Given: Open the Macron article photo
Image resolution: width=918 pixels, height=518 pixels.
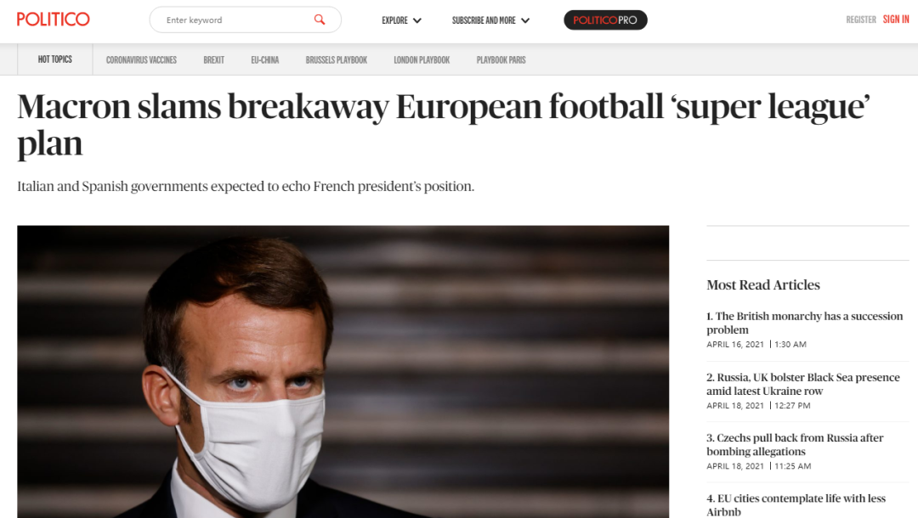Looking at the screenshot, I should (x=343, y=371).
